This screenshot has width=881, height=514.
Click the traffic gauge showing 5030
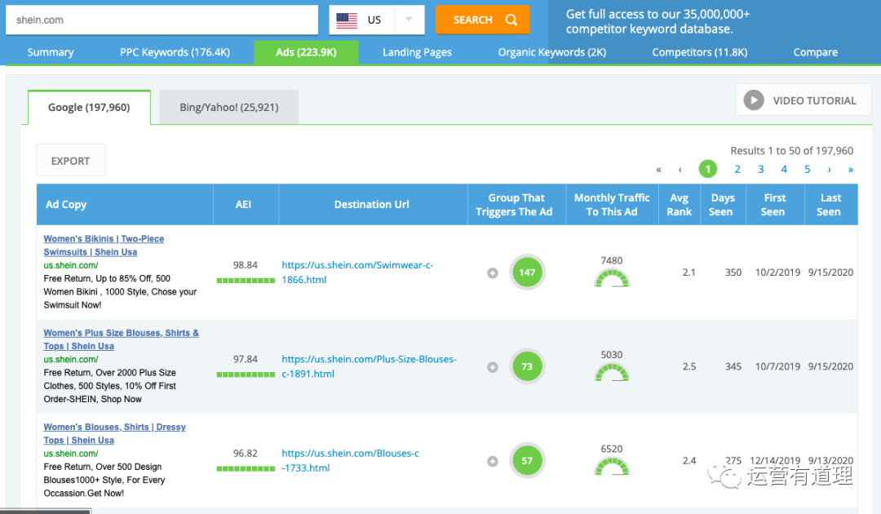612,373
